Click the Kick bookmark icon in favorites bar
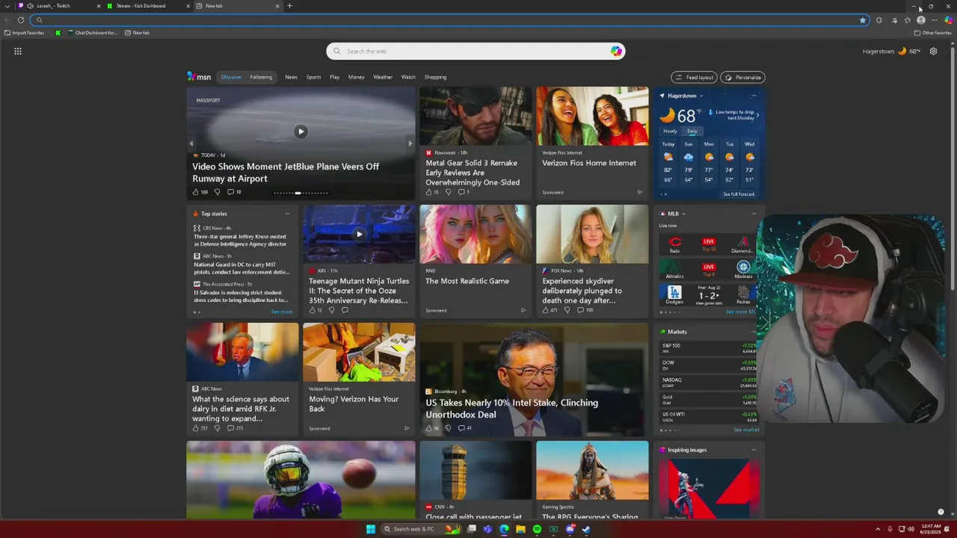This screenshot has width=957, height=538. [x=58, y=33]
